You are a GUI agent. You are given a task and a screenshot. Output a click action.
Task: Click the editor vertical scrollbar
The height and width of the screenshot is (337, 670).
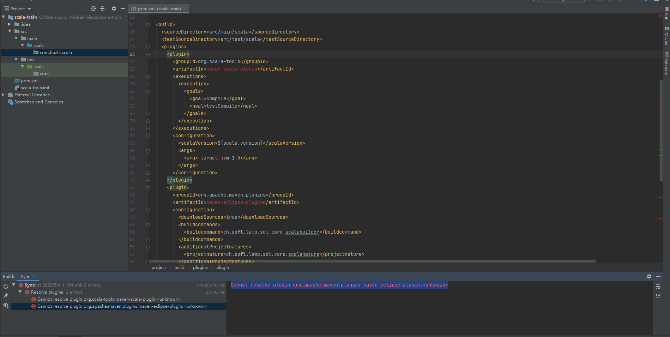(x=661, y=130)
